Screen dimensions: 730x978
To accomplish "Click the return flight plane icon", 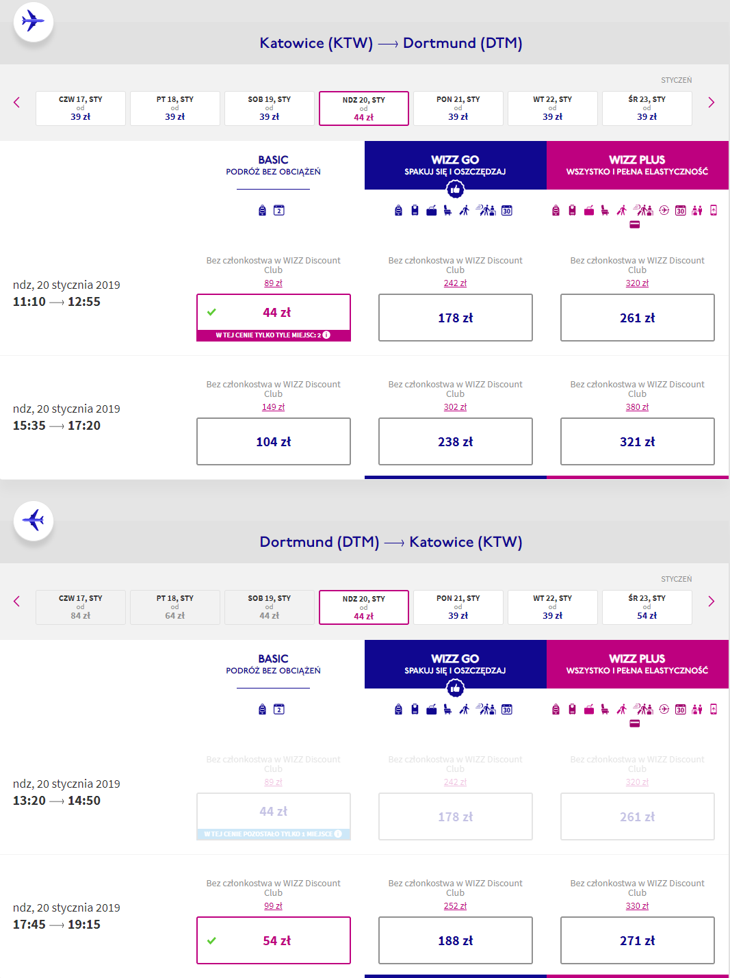I will coord(34,520).
